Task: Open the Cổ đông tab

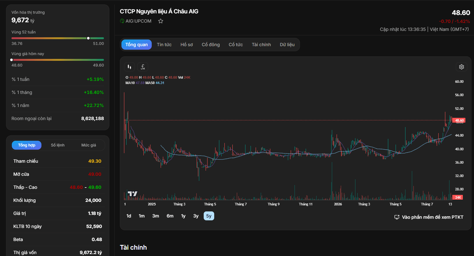Action: [211, 45]
